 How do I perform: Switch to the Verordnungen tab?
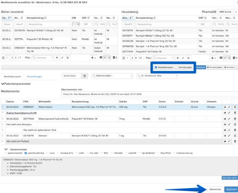(x=34, y=77)
